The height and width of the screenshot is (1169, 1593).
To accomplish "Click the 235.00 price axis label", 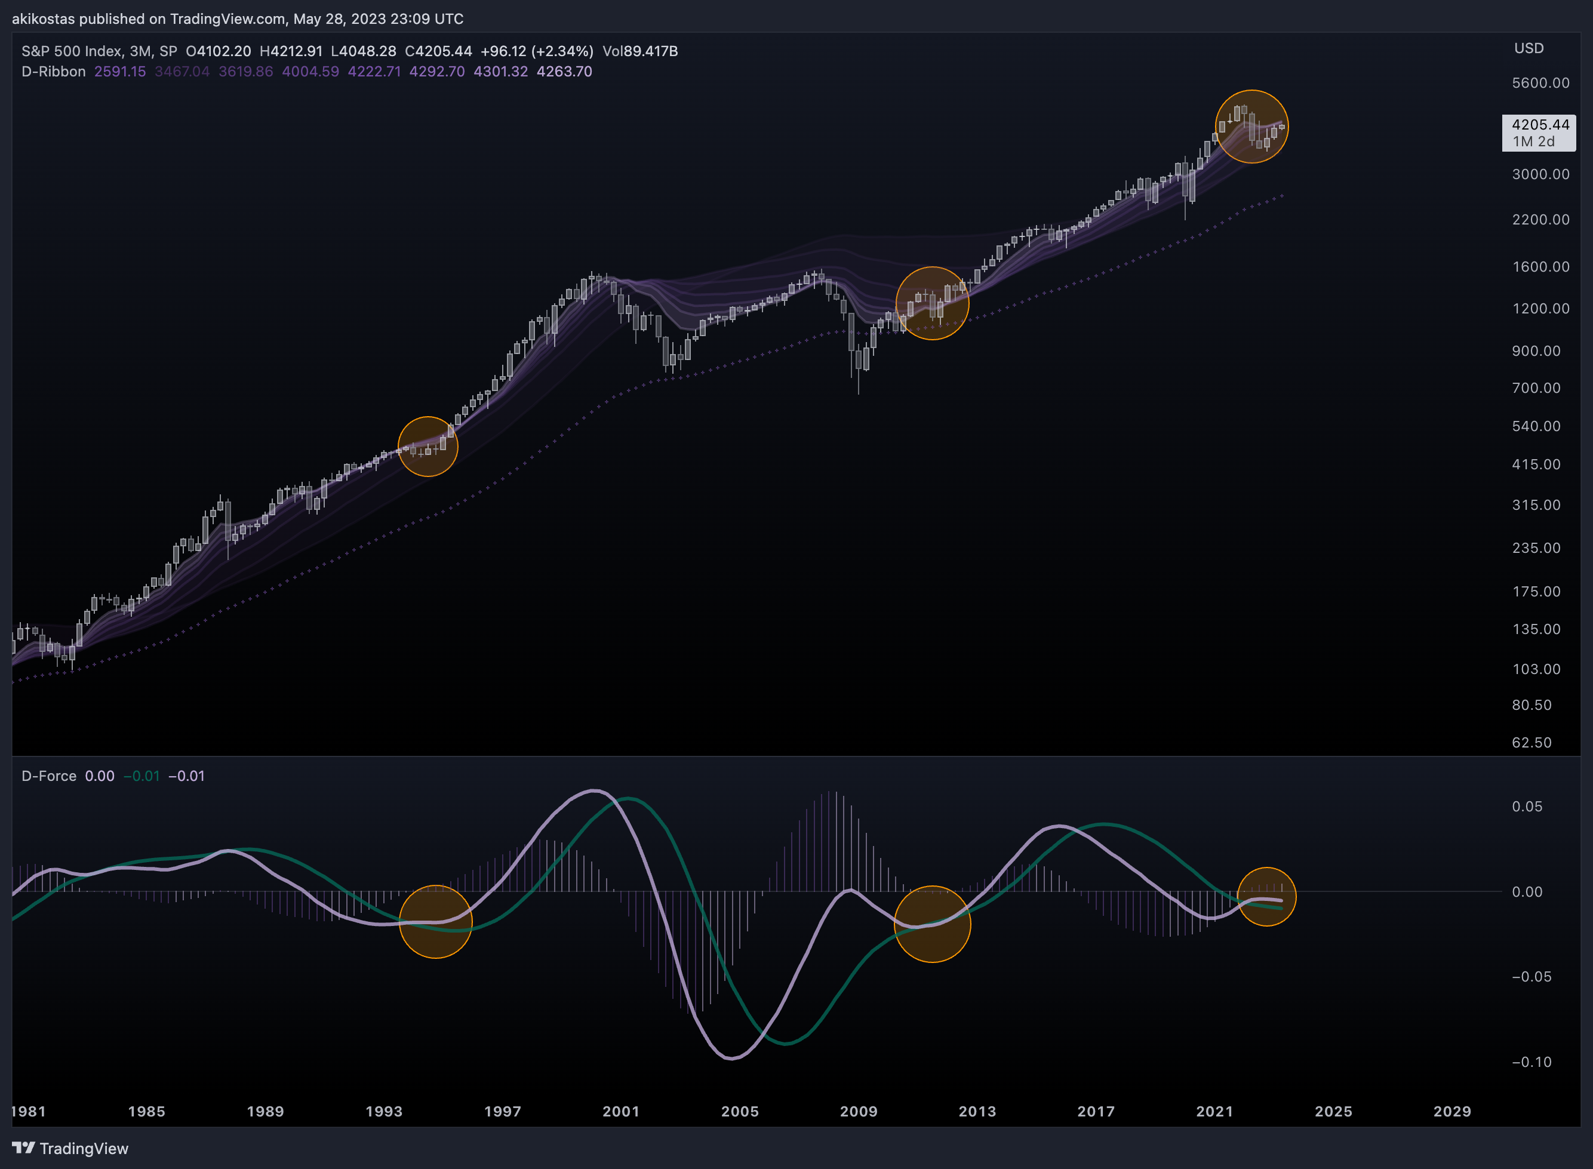I will point(1536,547).
